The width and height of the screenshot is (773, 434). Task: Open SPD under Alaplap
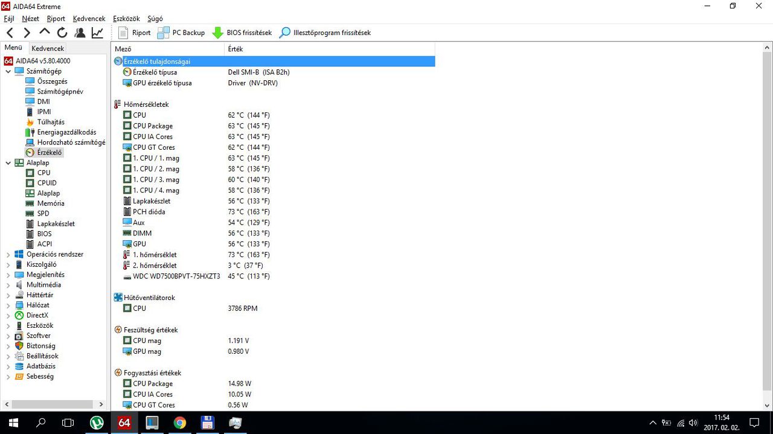pyautogui.click(x=43, y=213)
